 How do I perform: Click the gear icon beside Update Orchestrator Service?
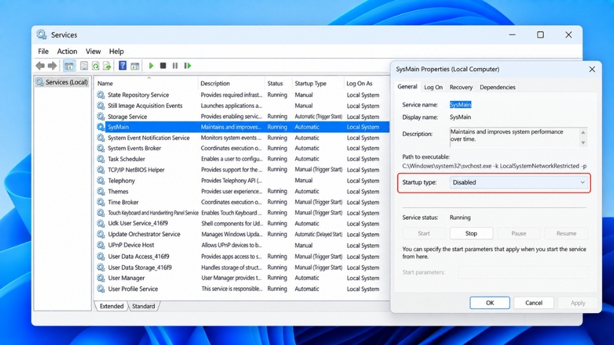tap(101, 234)
